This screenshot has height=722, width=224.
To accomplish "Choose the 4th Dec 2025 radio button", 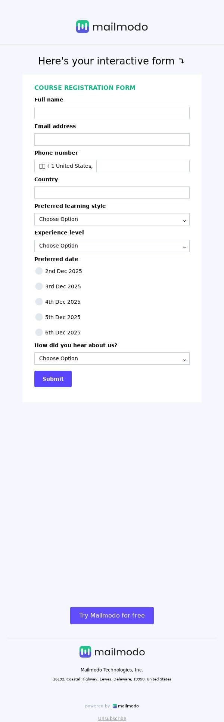I will pos(39,302).
